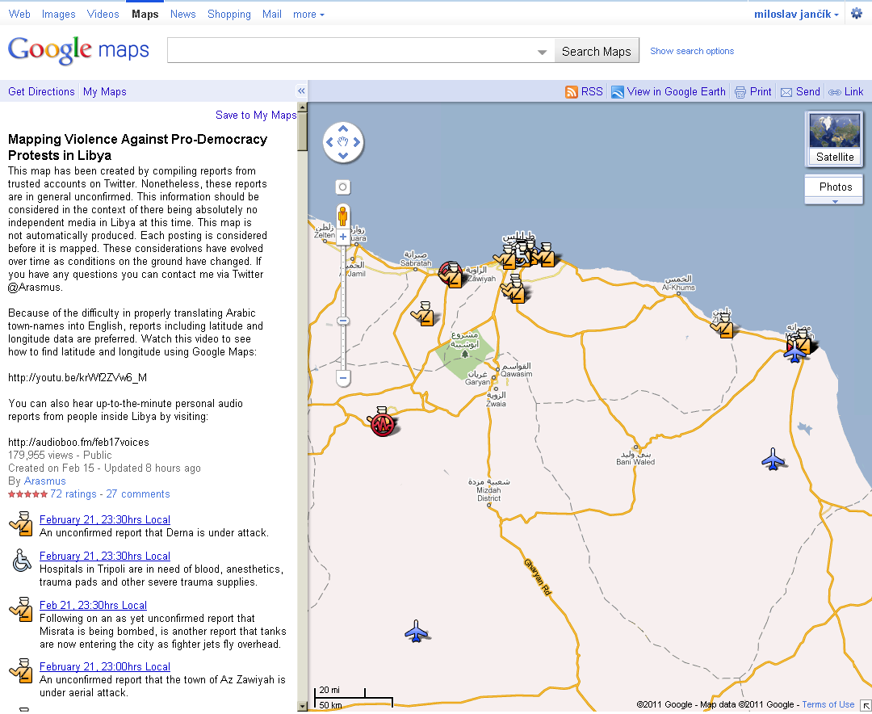This screenshot has height=714, width=872.
Task: Click the side panel scroll-down arrow
Action: pos(303,706)
